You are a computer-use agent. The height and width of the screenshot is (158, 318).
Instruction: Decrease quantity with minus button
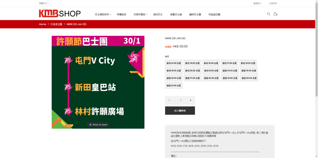(169, 100)
